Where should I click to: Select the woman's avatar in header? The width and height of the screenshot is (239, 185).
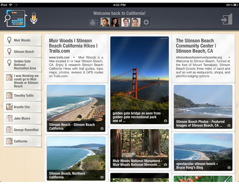click(116, 22)
